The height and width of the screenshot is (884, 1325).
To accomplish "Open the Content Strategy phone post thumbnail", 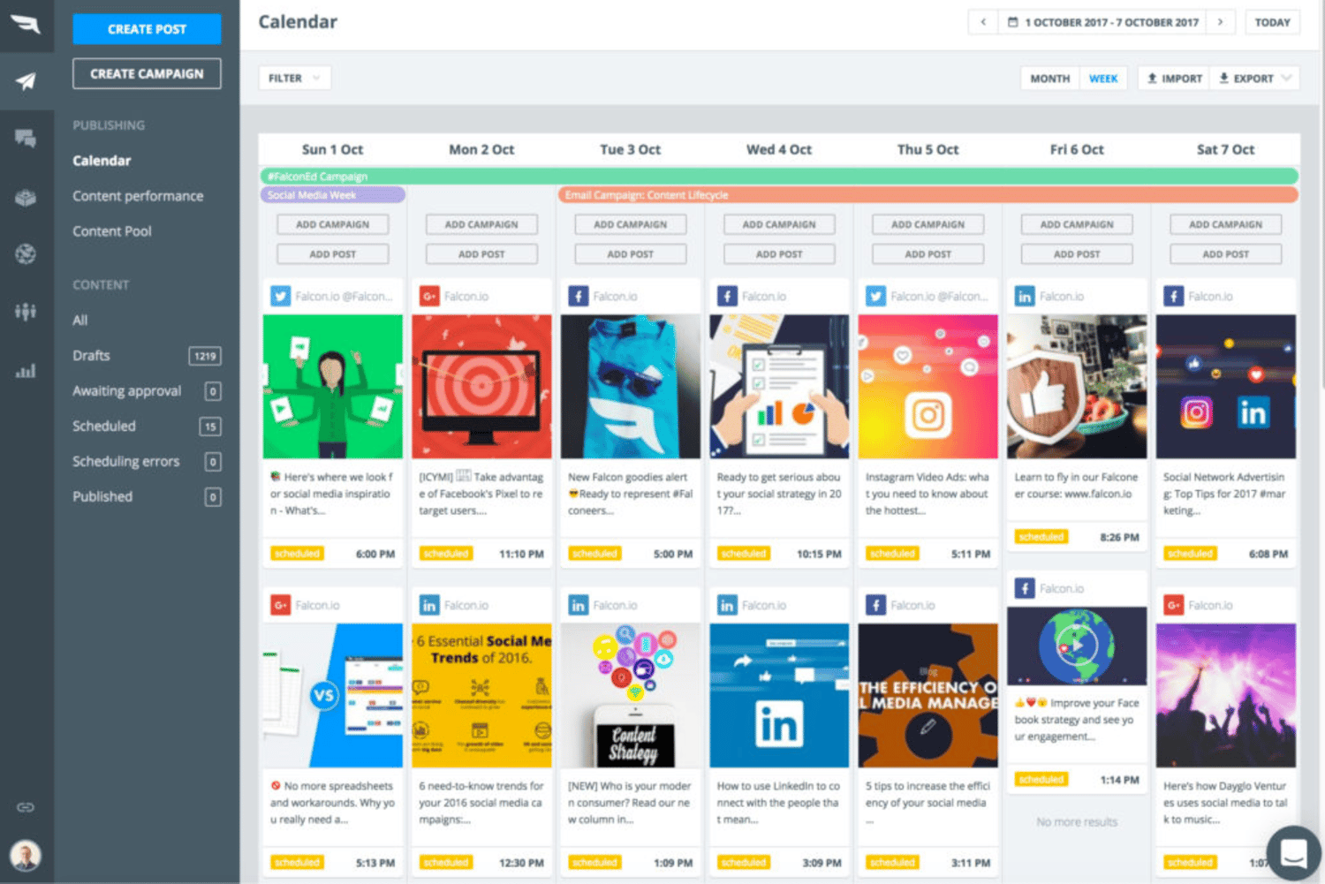I will [x=631, y=696].
